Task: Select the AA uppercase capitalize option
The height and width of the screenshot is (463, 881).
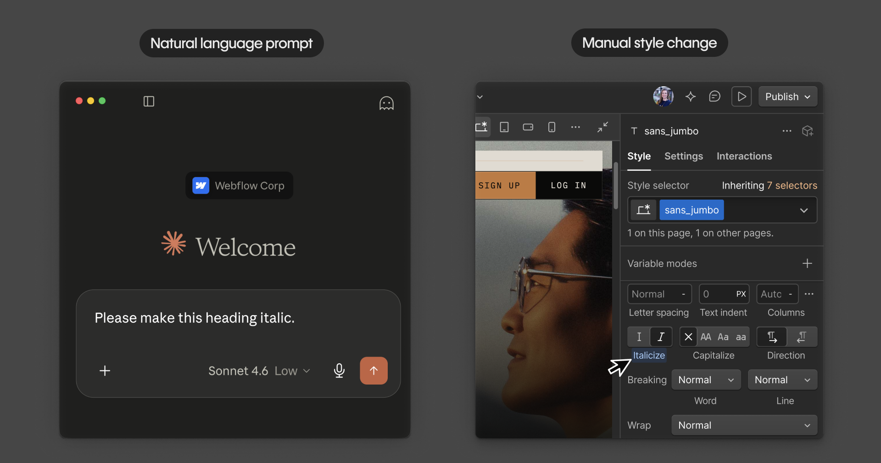Action: pos(706,337)
